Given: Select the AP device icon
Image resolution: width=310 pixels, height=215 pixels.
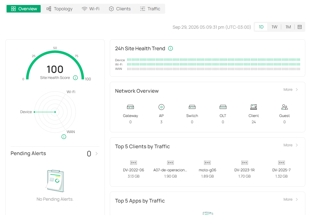Looking at the screenshot, I should [x=161, y=107].
